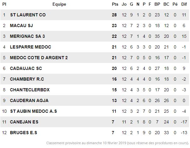Screen dimensions: 190x148
Task: Click CAUDERAN AGJA team name
Action: pos(29,100)
